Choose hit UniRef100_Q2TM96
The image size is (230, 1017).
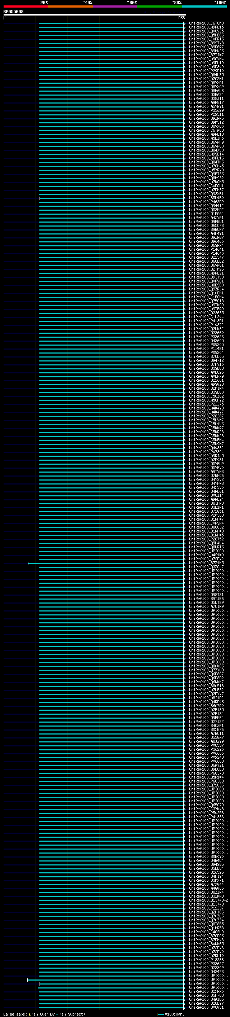click(206, 269)
